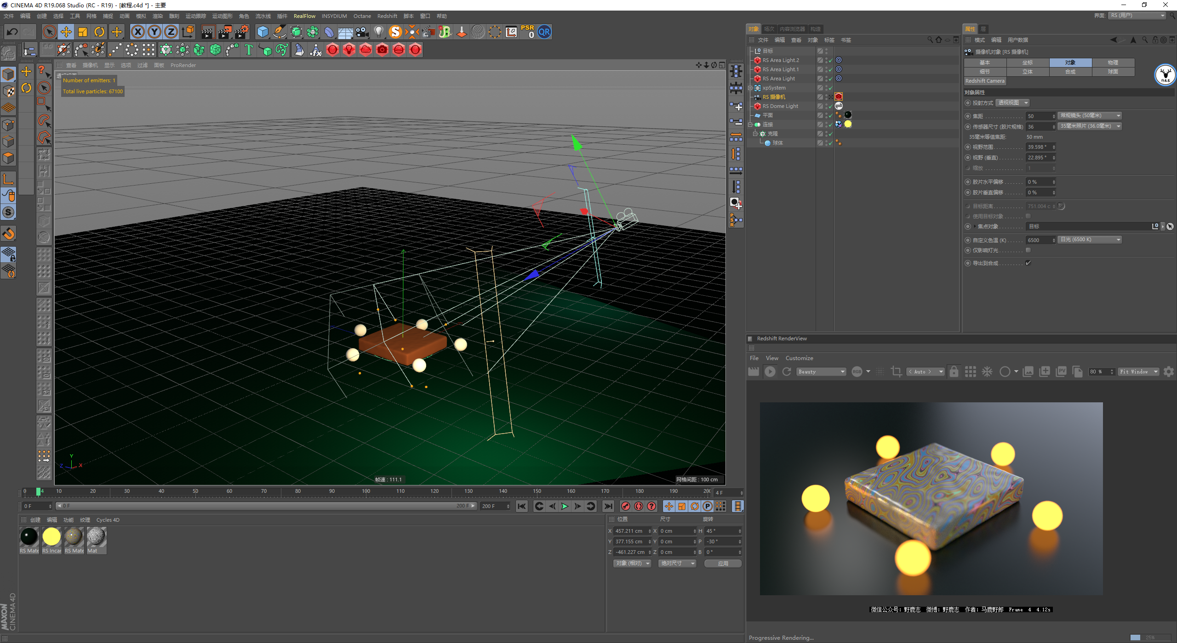The height and width of the screenshot is (643, 1177).
Task: Select the yellow RS Incandescent material swatch
Action: [x=51, y=536]
